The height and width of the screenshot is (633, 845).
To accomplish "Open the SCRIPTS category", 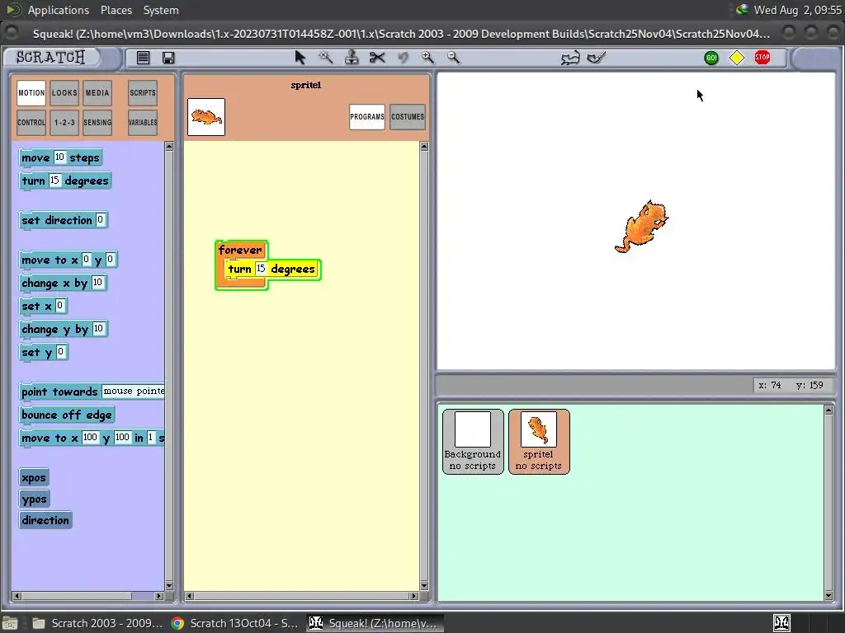I will click(x=143, y=92).
